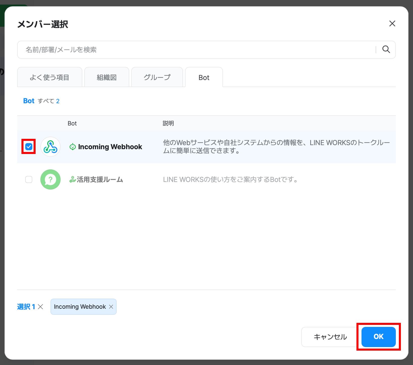Click the LINE WORKSの使い方 description text
This screenshot has width=413, height=365.
coord(231,179)
